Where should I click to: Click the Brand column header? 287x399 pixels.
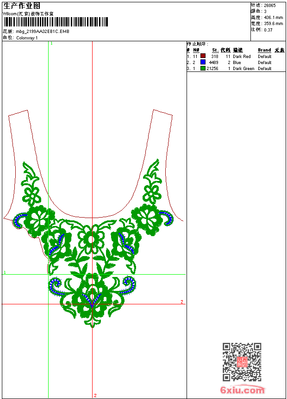point(264,50)
